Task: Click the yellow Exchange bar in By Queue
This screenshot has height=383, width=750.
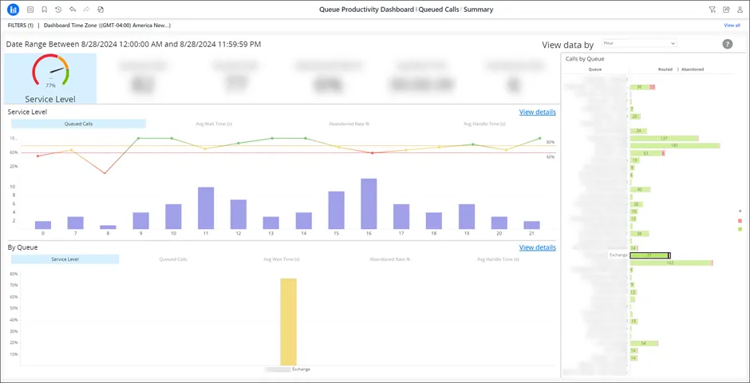Action: coord(288,322)
